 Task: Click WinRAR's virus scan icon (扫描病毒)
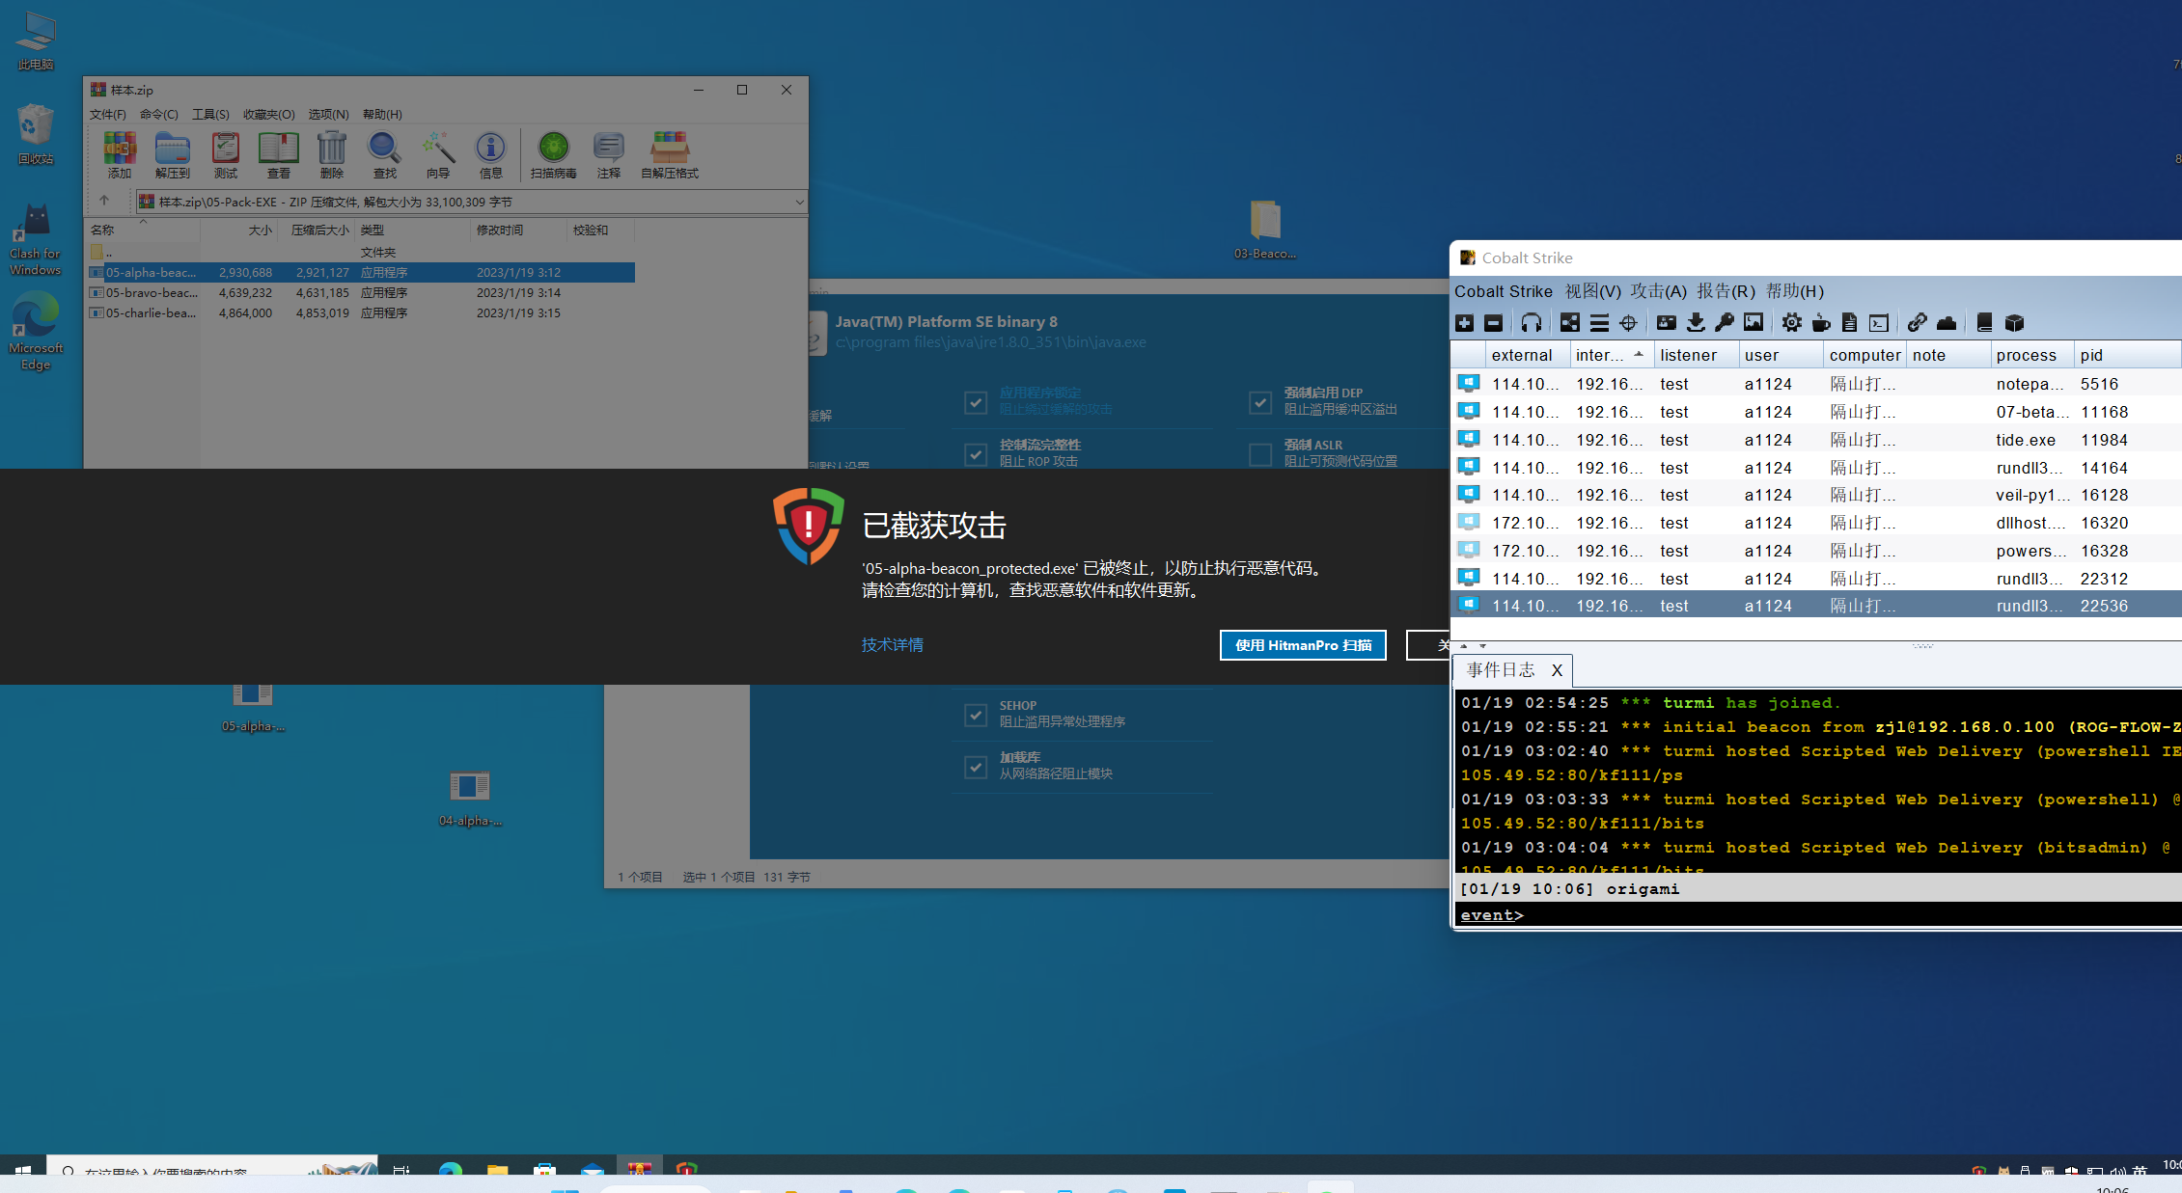coord(553,155)
